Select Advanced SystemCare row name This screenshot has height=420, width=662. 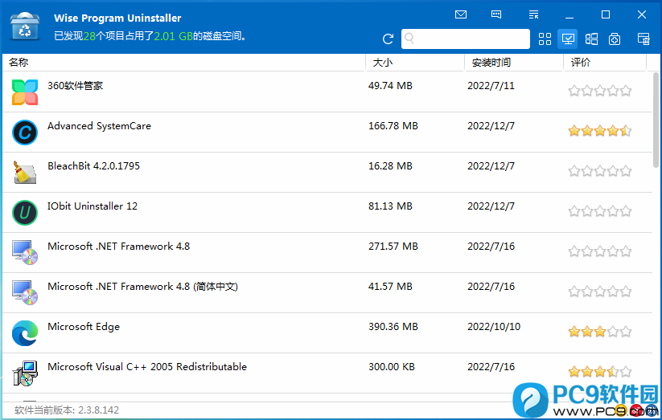pos(99,125)
